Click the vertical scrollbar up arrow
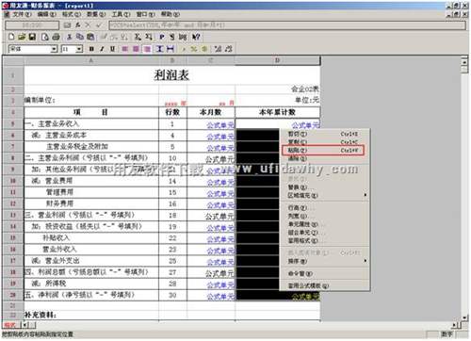471x341 pixels. click(464, 61)
